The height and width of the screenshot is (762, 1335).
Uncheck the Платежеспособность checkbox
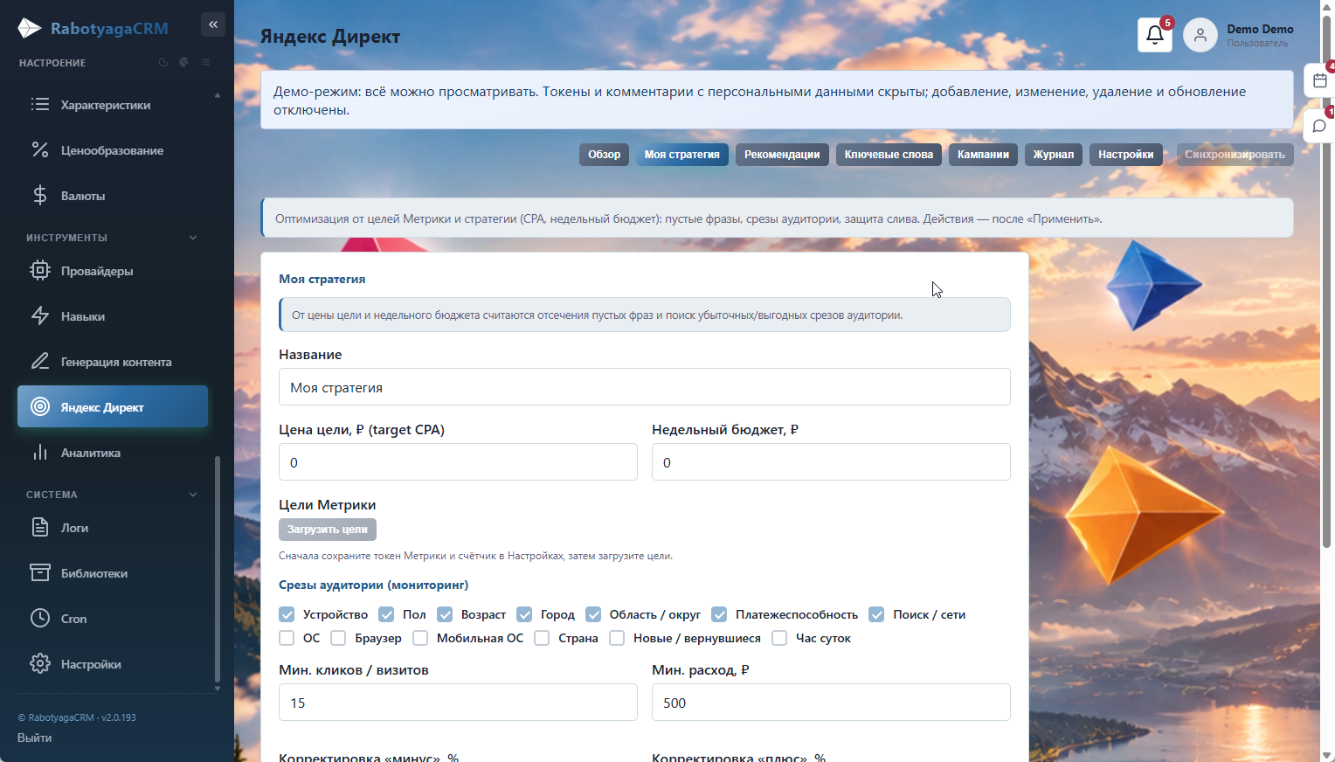pos(719,614)
